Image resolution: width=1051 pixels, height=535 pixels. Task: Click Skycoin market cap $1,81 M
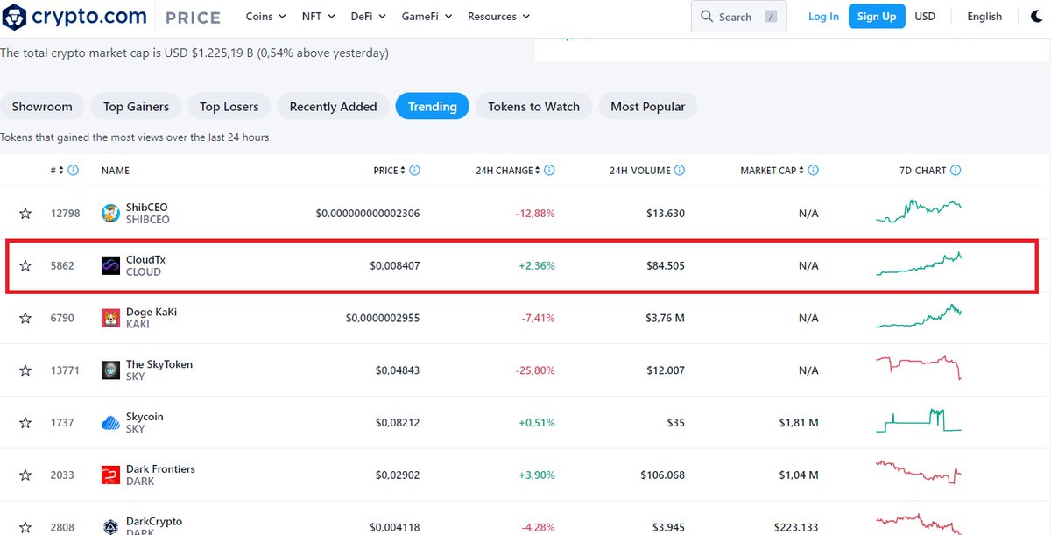pos(798,423)
